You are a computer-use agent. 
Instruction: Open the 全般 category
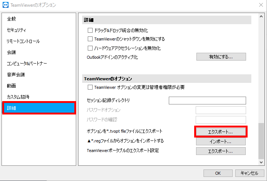pos(12,19)
